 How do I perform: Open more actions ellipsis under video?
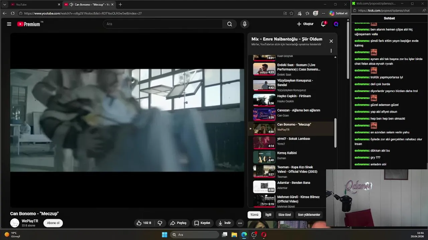240,223
